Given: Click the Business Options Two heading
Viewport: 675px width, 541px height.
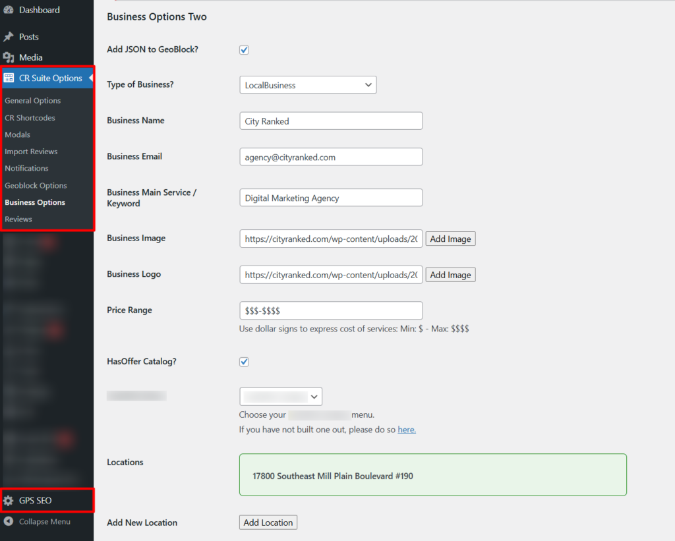Looking at the screenshot, I should click(x=157, y=16).
